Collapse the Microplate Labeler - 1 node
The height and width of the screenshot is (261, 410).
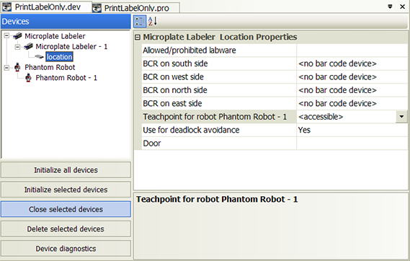[17, 47]
